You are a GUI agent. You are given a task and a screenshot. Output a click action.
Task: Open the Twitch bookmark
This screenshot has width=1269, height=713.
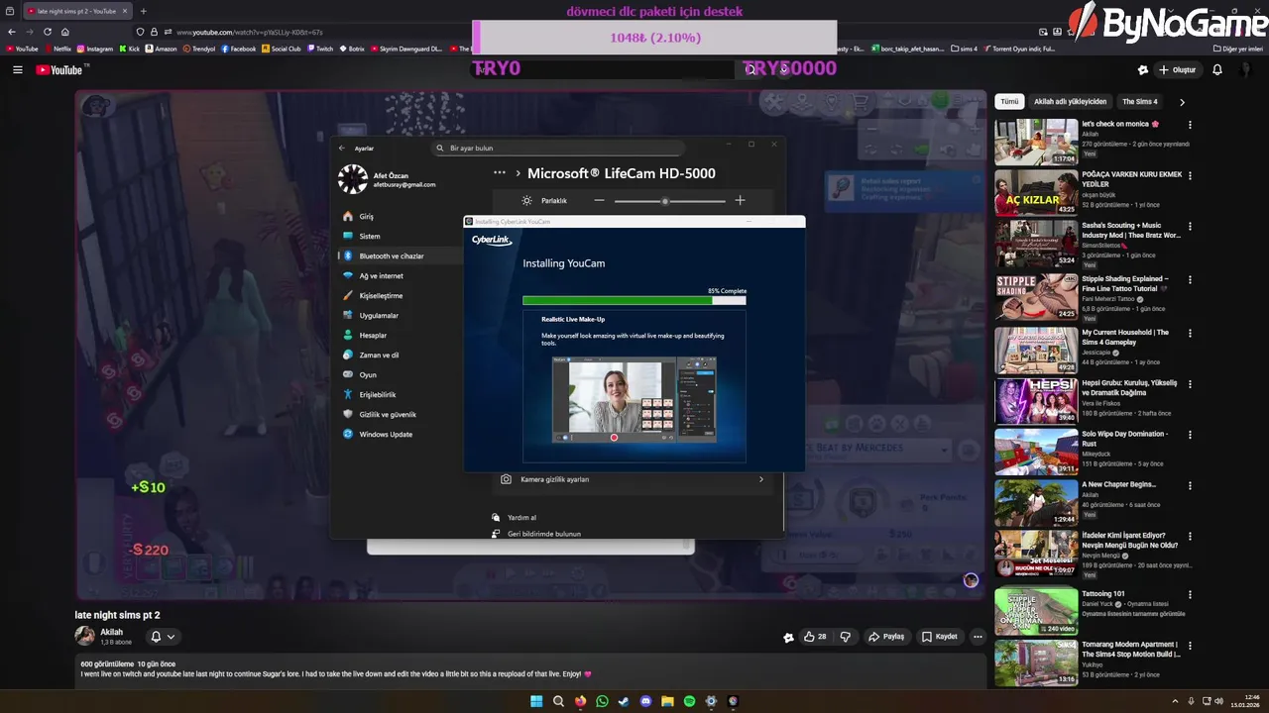point(319,49)
